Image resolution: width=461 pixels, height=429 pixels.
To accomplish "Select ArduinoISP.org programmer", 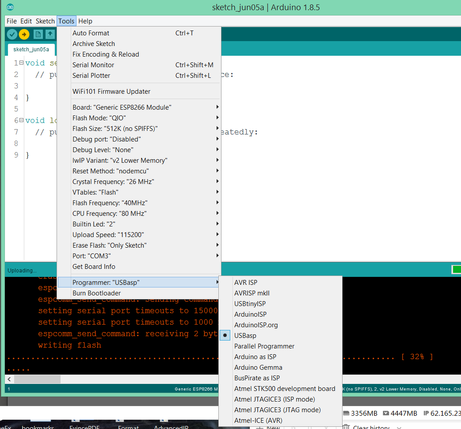I will click(281, 325).
